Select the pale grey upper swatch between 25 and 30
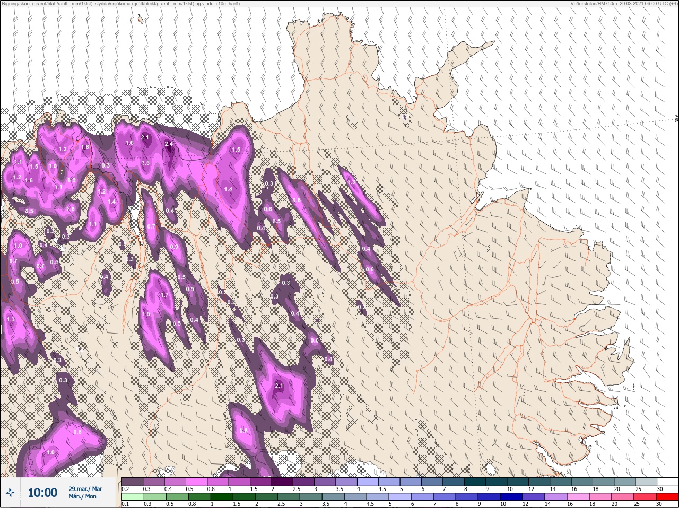 point(647,481)
